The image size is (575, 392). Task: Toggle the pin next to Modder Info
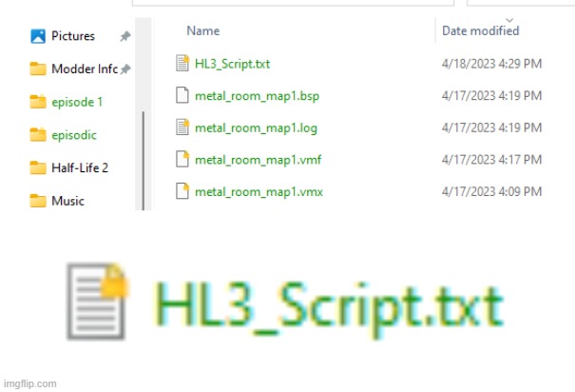[125, 69]
